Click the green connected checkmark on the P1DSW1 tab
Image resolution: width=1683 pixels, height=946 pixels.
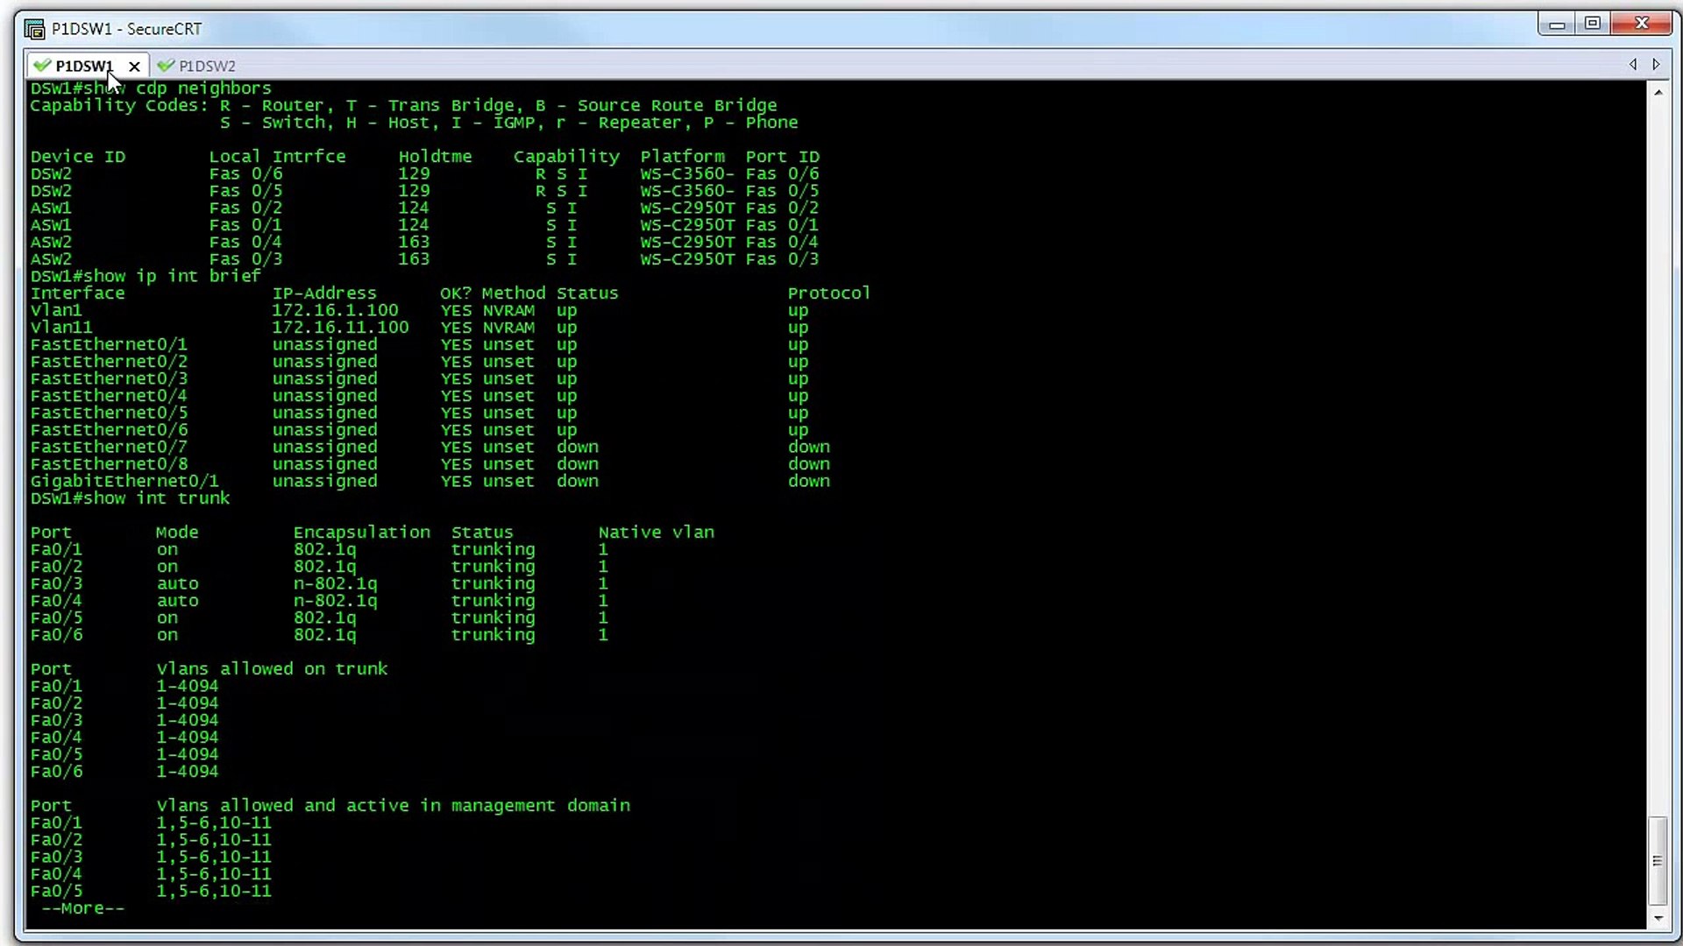41,65
